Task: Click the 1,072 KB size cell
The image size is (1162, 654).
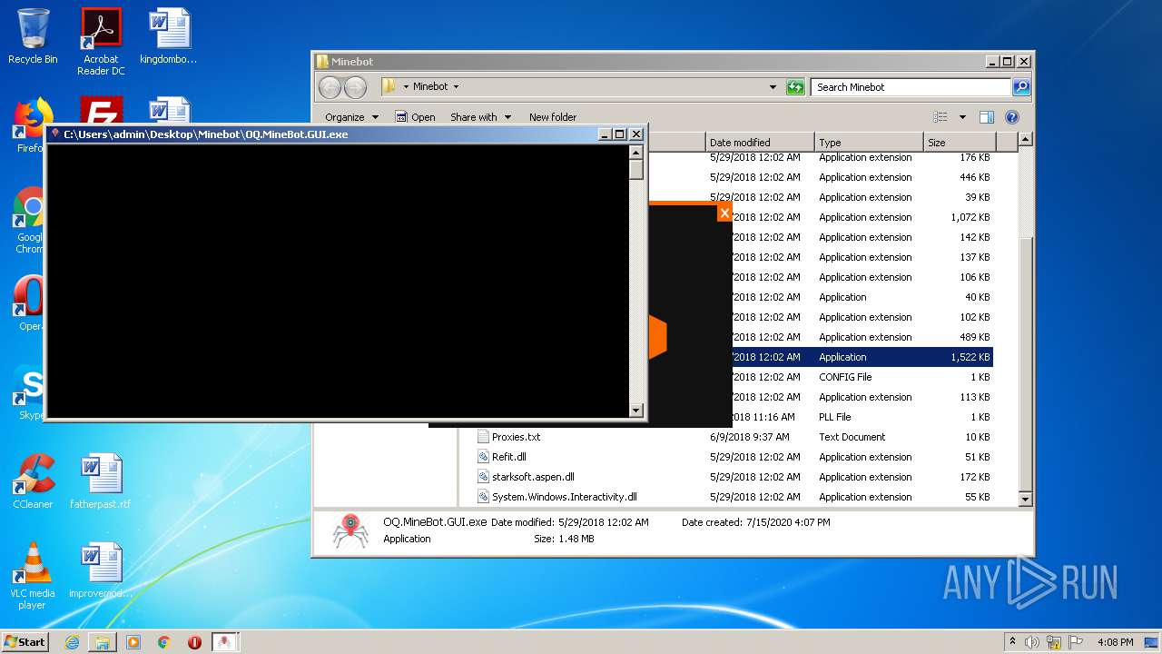Action: pyautogui.click(x=970, y=217)
